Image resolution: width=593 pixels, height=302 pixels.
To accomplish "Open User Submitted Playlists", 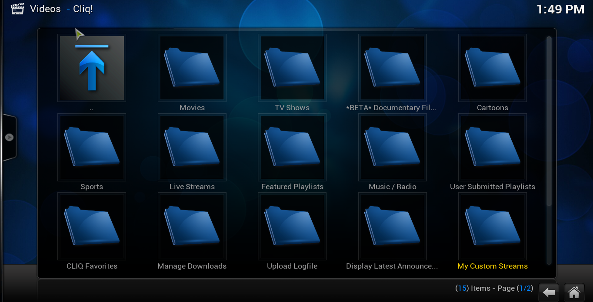I will click(x=492, y=147).
